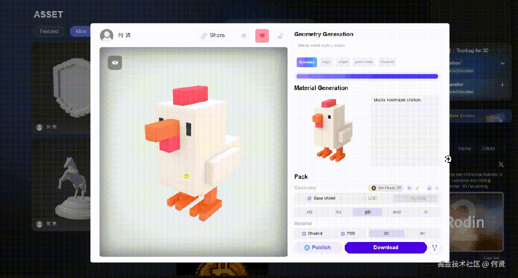The height and width of the screenshot is (278, 518).
Task: Click the faded icon left of the heart
Action: coord(244,36)
